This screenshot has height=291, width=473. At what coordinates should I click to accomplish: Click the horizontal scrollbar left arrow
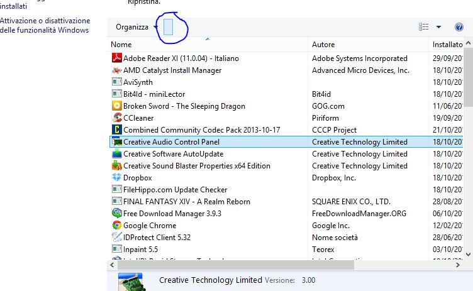pos(112,265)
